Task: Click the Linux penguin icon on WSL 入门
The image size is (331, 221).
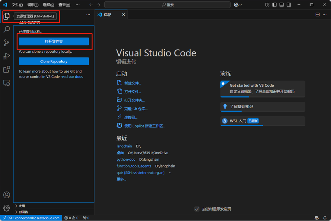Action: coord(225,121)
